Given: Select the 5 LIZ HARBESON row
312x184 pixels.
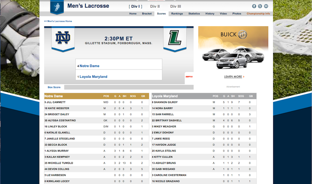Looking at the screenshot, I should [x=96, y=175].
